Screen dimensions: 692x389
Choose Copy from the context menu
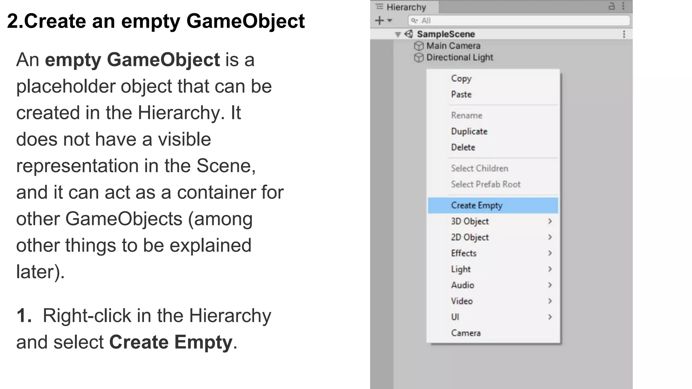click(493, 78)
